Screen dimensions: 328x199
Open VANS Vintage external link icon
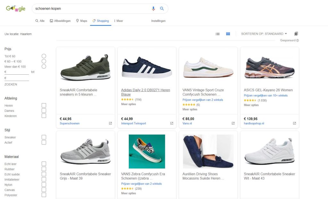tap(233, 123)
